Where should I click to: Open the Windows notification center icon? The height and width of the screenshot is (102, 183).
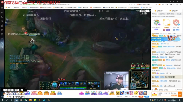180,100
